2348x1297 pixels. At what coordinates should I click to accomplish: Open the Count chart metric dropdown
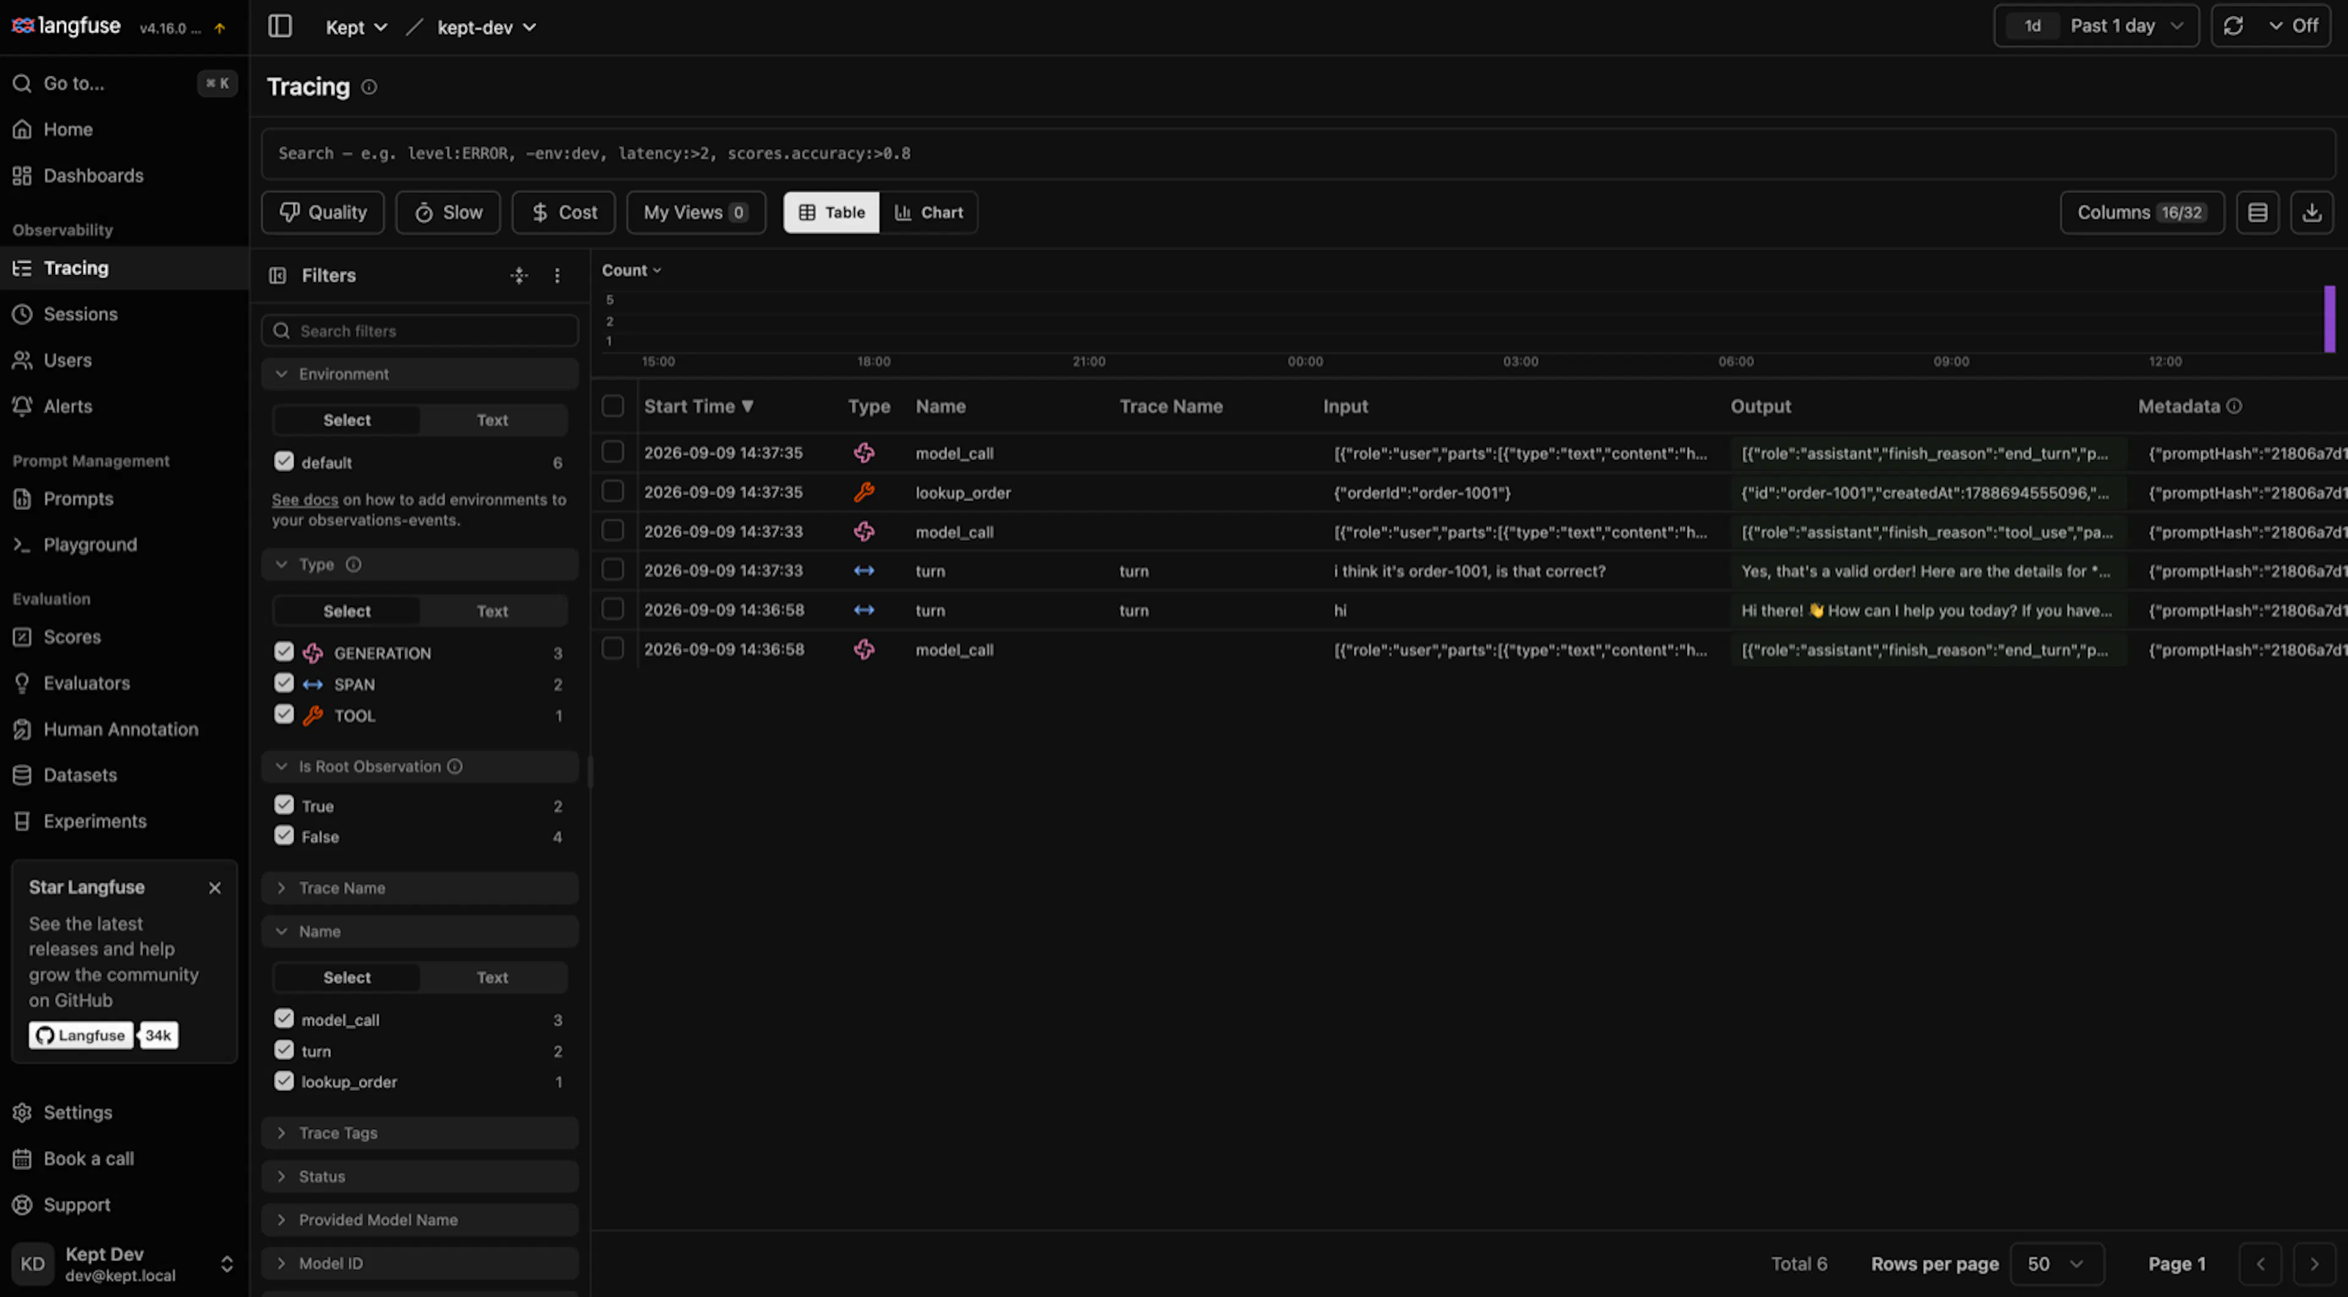click(x=631, y=271)
